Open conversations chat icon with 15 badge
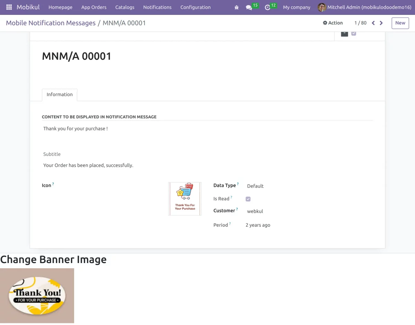This screenshot has width=415, height=325. click(252, 7)
